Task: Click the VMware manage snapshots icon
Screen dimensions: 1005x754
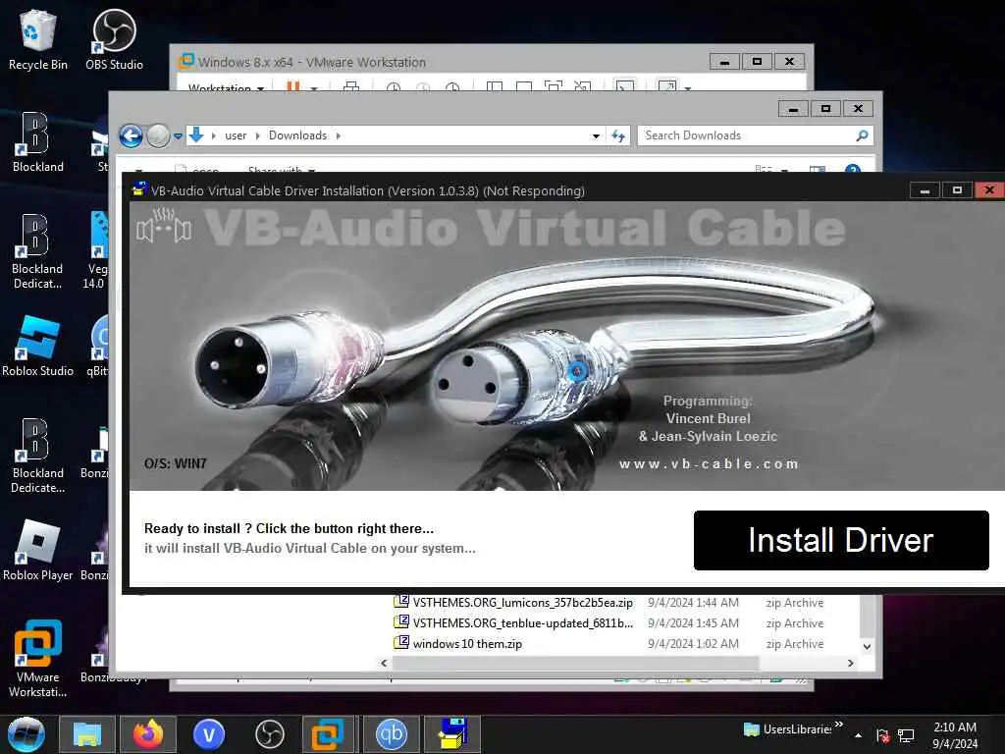Action: point(452,86)
